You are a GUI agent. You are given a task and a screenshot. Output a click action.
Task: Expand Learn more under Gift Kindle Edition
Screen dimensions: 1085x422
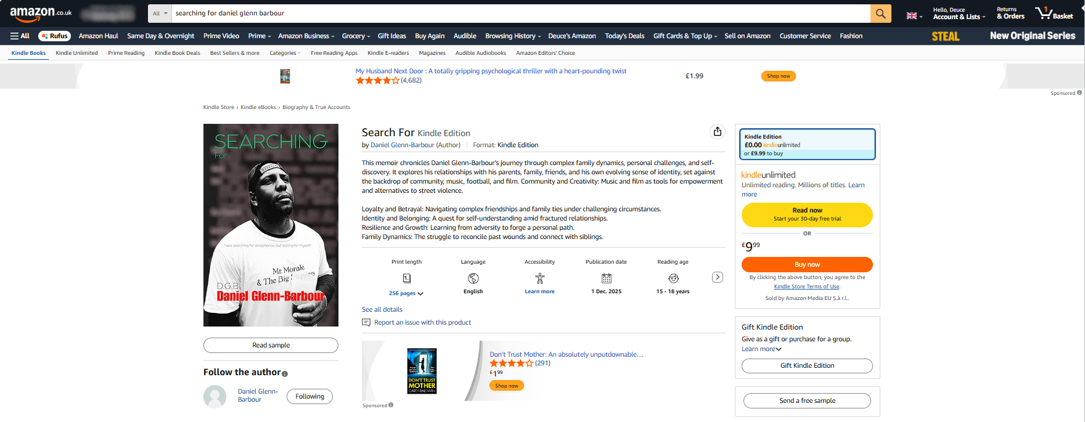click(761, 349)
